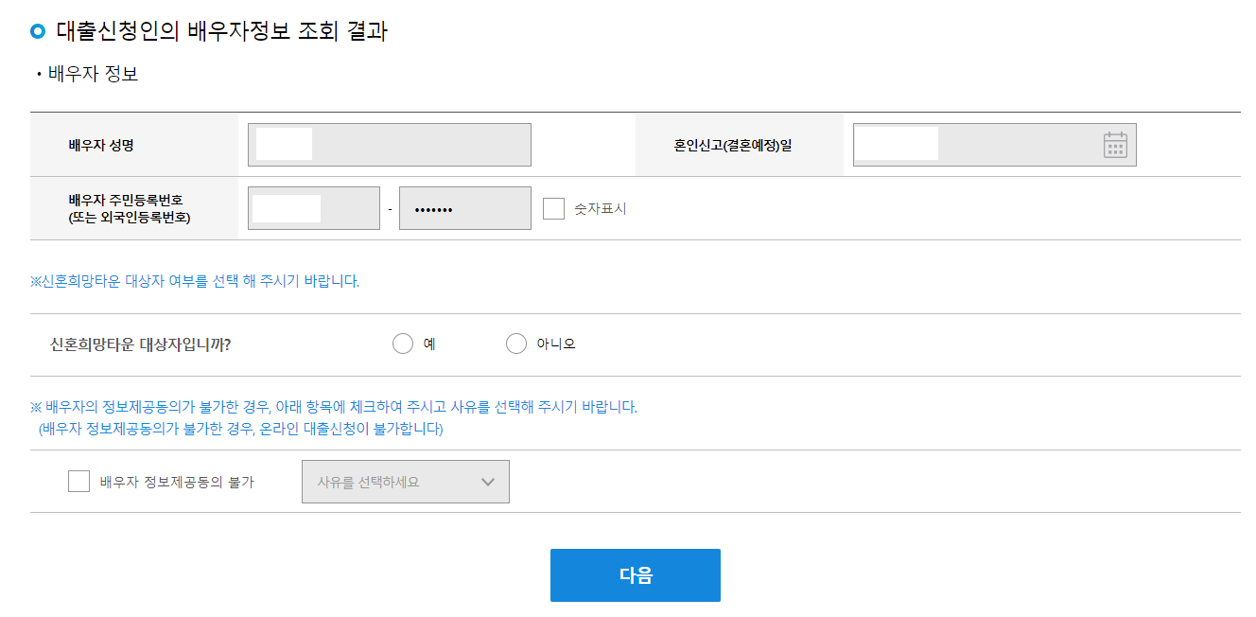Enable the 숫자표시 checkbox
This screenshot has height=617, width=1256.
(552, 208)
